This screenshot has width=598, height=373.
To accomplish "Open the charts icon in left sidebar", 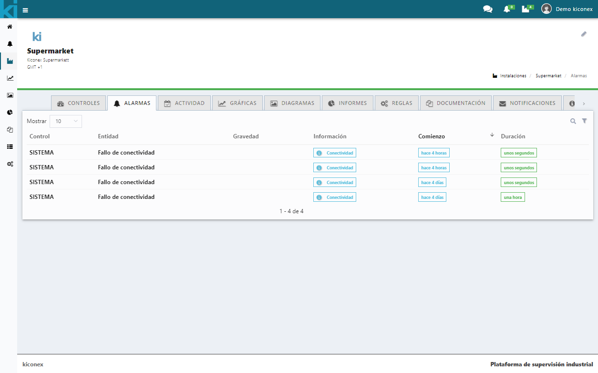I will [x=10, y=78].
